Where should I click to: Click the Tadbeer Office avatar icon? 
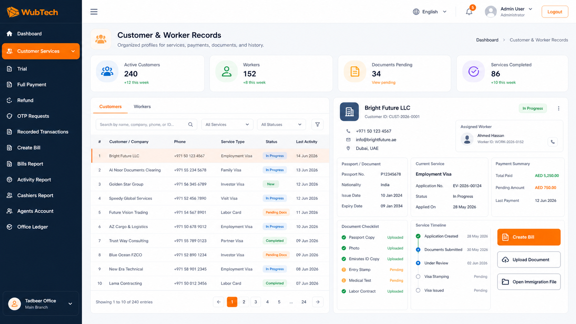click(14, 304)
